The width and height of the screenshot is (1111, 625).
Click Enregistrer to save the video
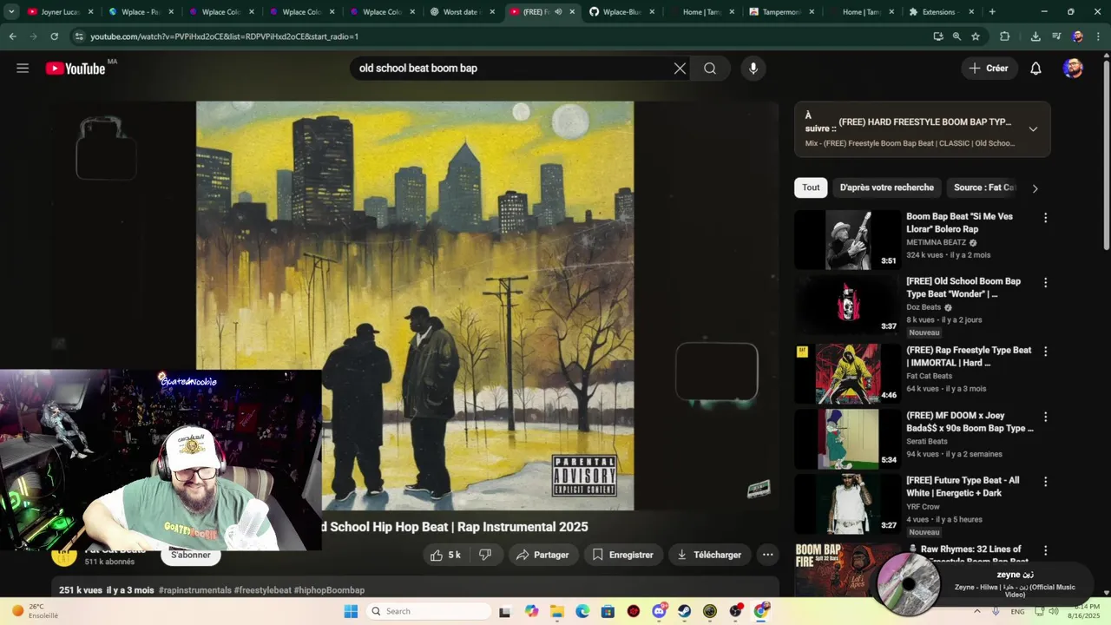tap(622, 555)
